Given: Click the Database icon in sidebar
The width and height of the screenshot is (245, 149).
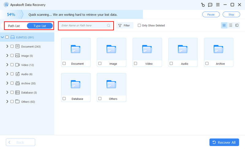Looking at the screenshot, I should pos(17,92).
